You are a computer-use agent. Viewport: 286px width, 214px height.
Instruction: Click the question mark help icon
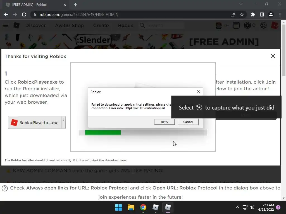tap(5, 188)
